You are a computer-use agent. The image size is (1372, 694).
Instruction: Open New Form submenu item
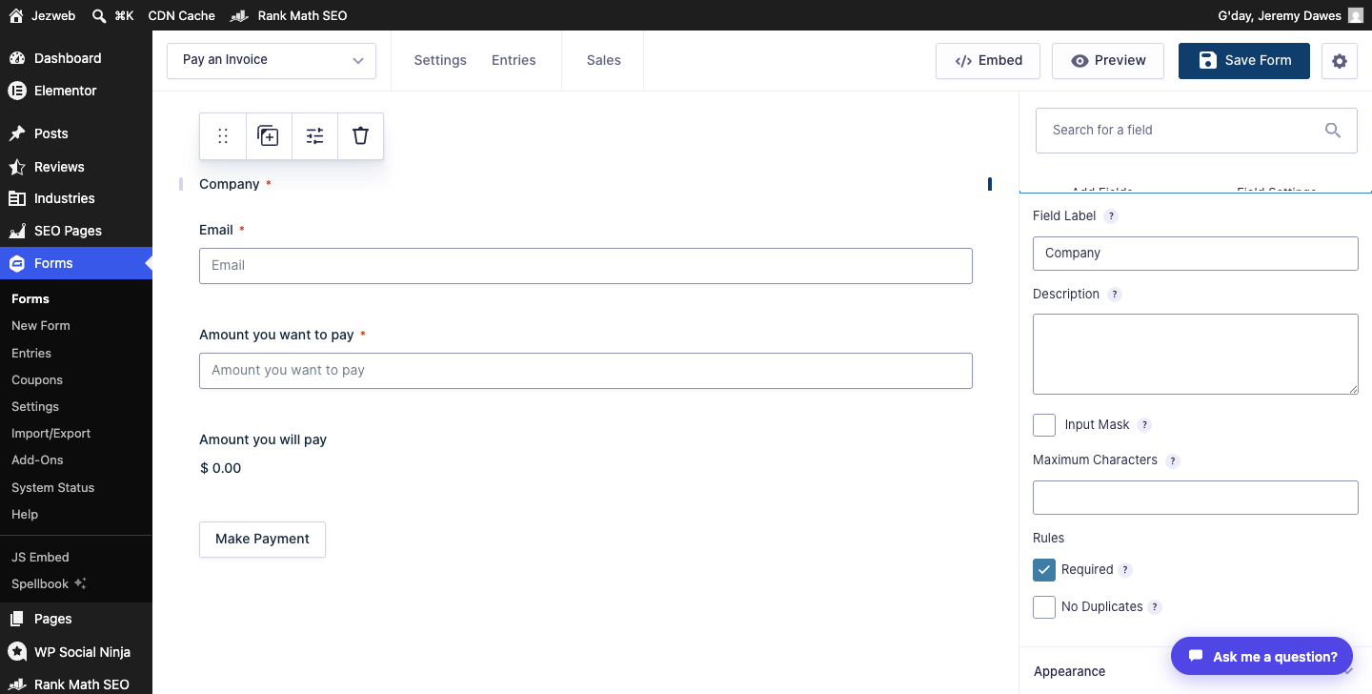pos(41,326)
